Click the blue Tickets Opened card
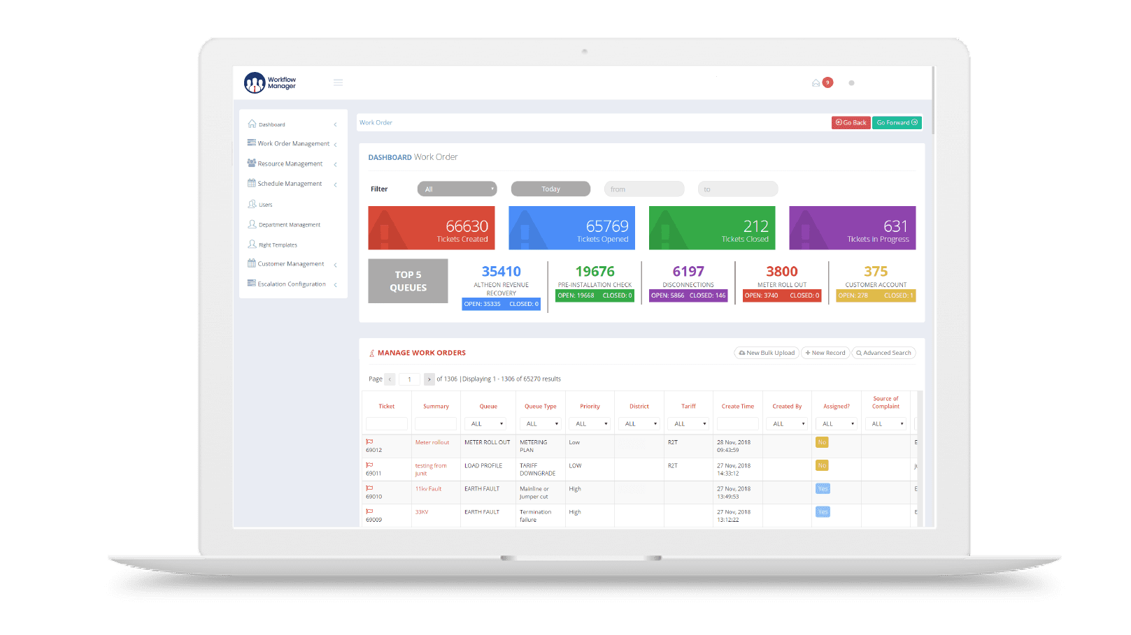Viewport: 1131px width, 635px height. click(571, 228)
